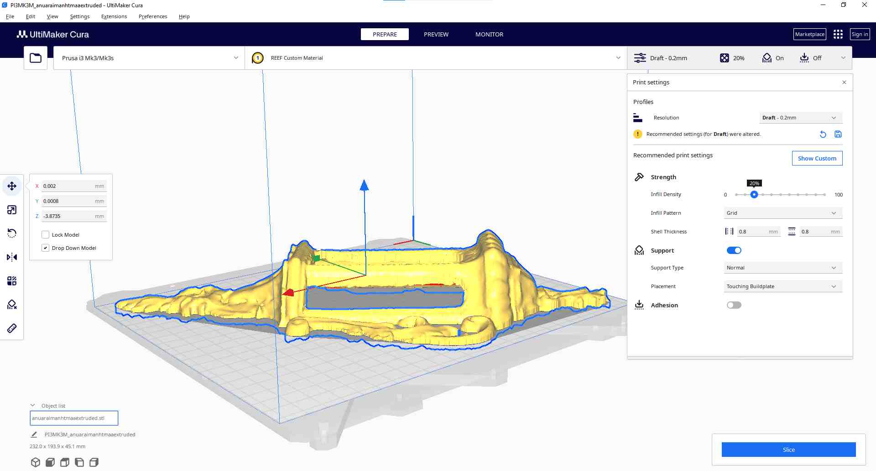The width and height of the screenshot is (876, 471).
Task: Turn off the Support switch
Action: (x=734, y=250)
